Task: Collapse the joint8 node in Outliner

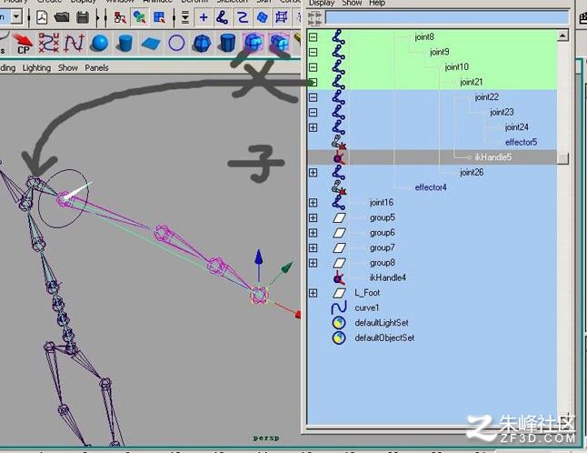Action: coord(313,37)
